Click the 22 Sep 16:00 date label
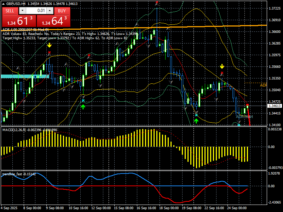The height and width of the screenshot is (212, 283). [x=214, y=208]
